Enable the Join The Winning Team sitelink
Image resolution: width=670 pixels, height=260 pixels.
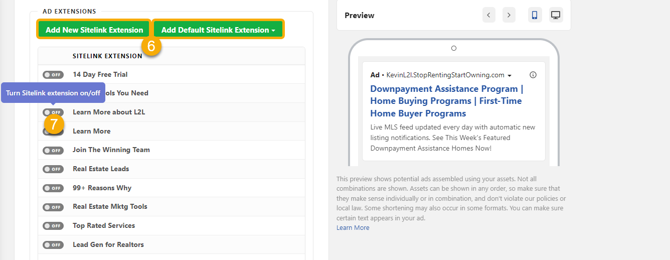(x=53, y=150)
